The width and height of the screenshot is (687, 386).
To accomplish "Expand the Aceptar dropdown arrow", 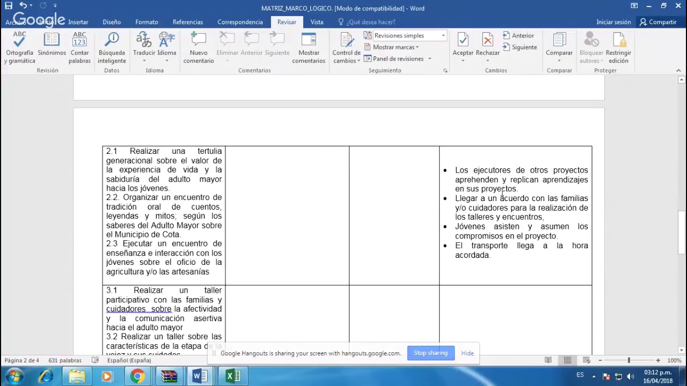I will 463,61.
